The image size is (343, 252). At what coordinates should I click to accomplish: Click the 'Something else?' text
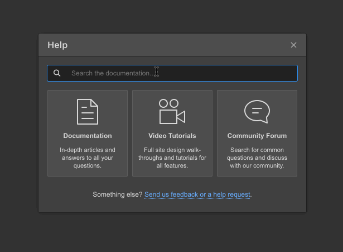[118, 194]
